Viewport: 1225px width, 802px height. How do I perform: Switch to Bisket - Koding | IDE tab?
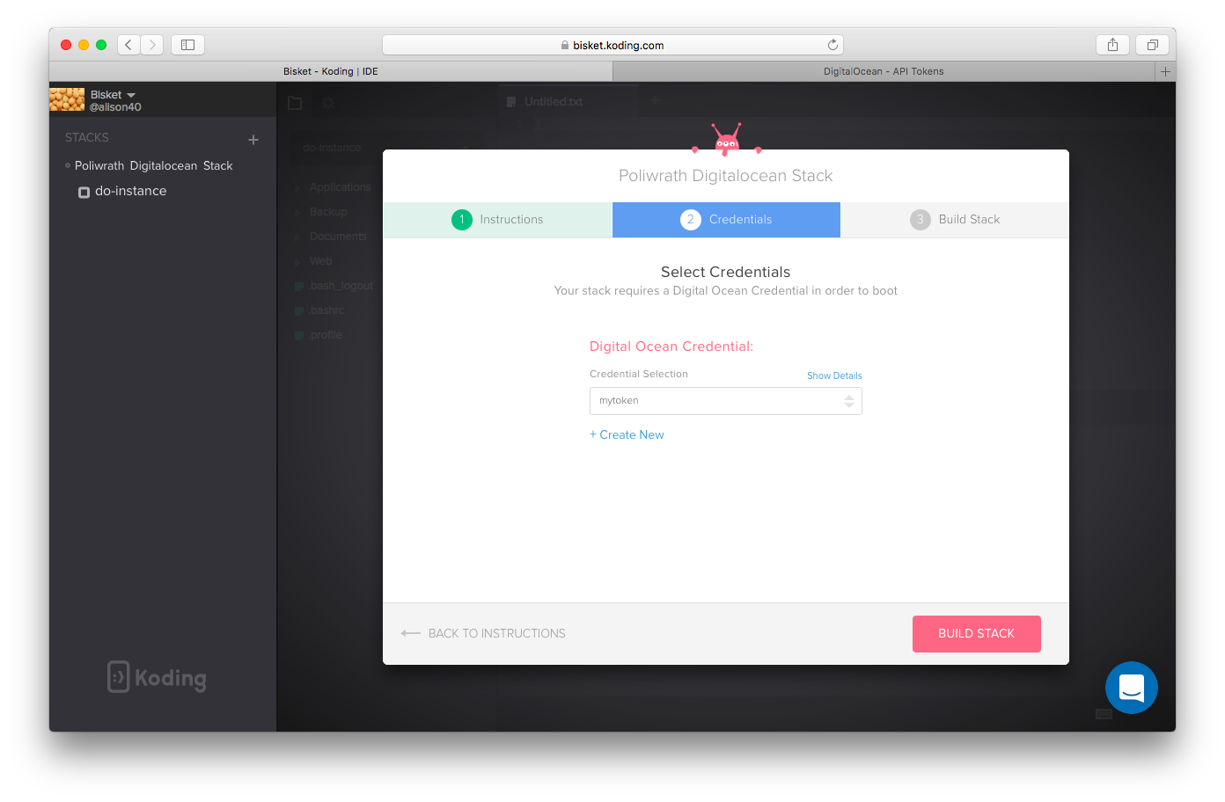(x=331, y=71)
